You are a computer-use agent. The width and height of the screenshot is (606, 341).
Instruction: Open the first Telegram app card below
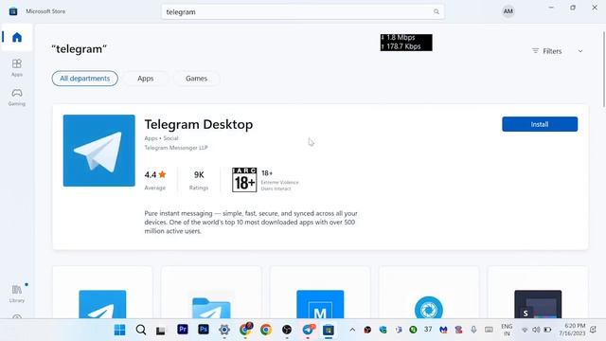coord(102,293)
